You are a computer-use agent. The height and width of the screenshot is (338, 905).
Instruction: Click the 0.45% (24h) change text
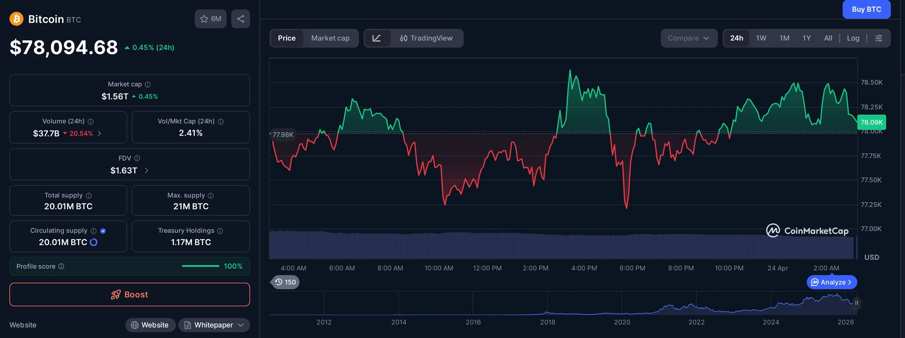tap(153, 48)
